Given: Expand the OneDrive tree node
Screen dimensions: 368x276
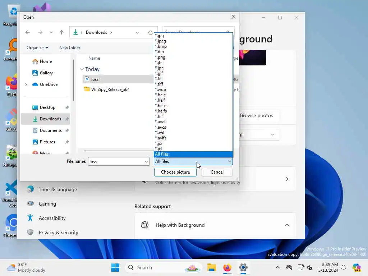Looking at the screenshot, I should (26, 84).
